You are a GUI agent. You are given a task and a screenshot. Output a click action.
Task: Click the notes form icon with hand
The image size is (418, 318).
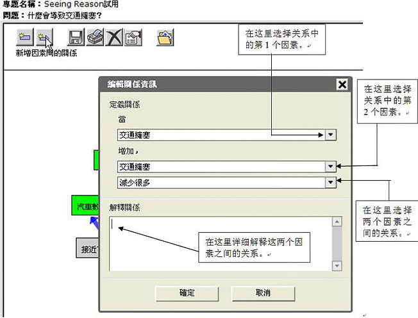133,37
